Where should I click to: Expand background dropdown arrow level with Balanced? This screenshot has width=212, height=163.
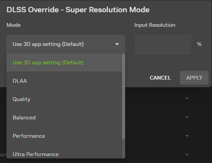[x=187, y=117]
